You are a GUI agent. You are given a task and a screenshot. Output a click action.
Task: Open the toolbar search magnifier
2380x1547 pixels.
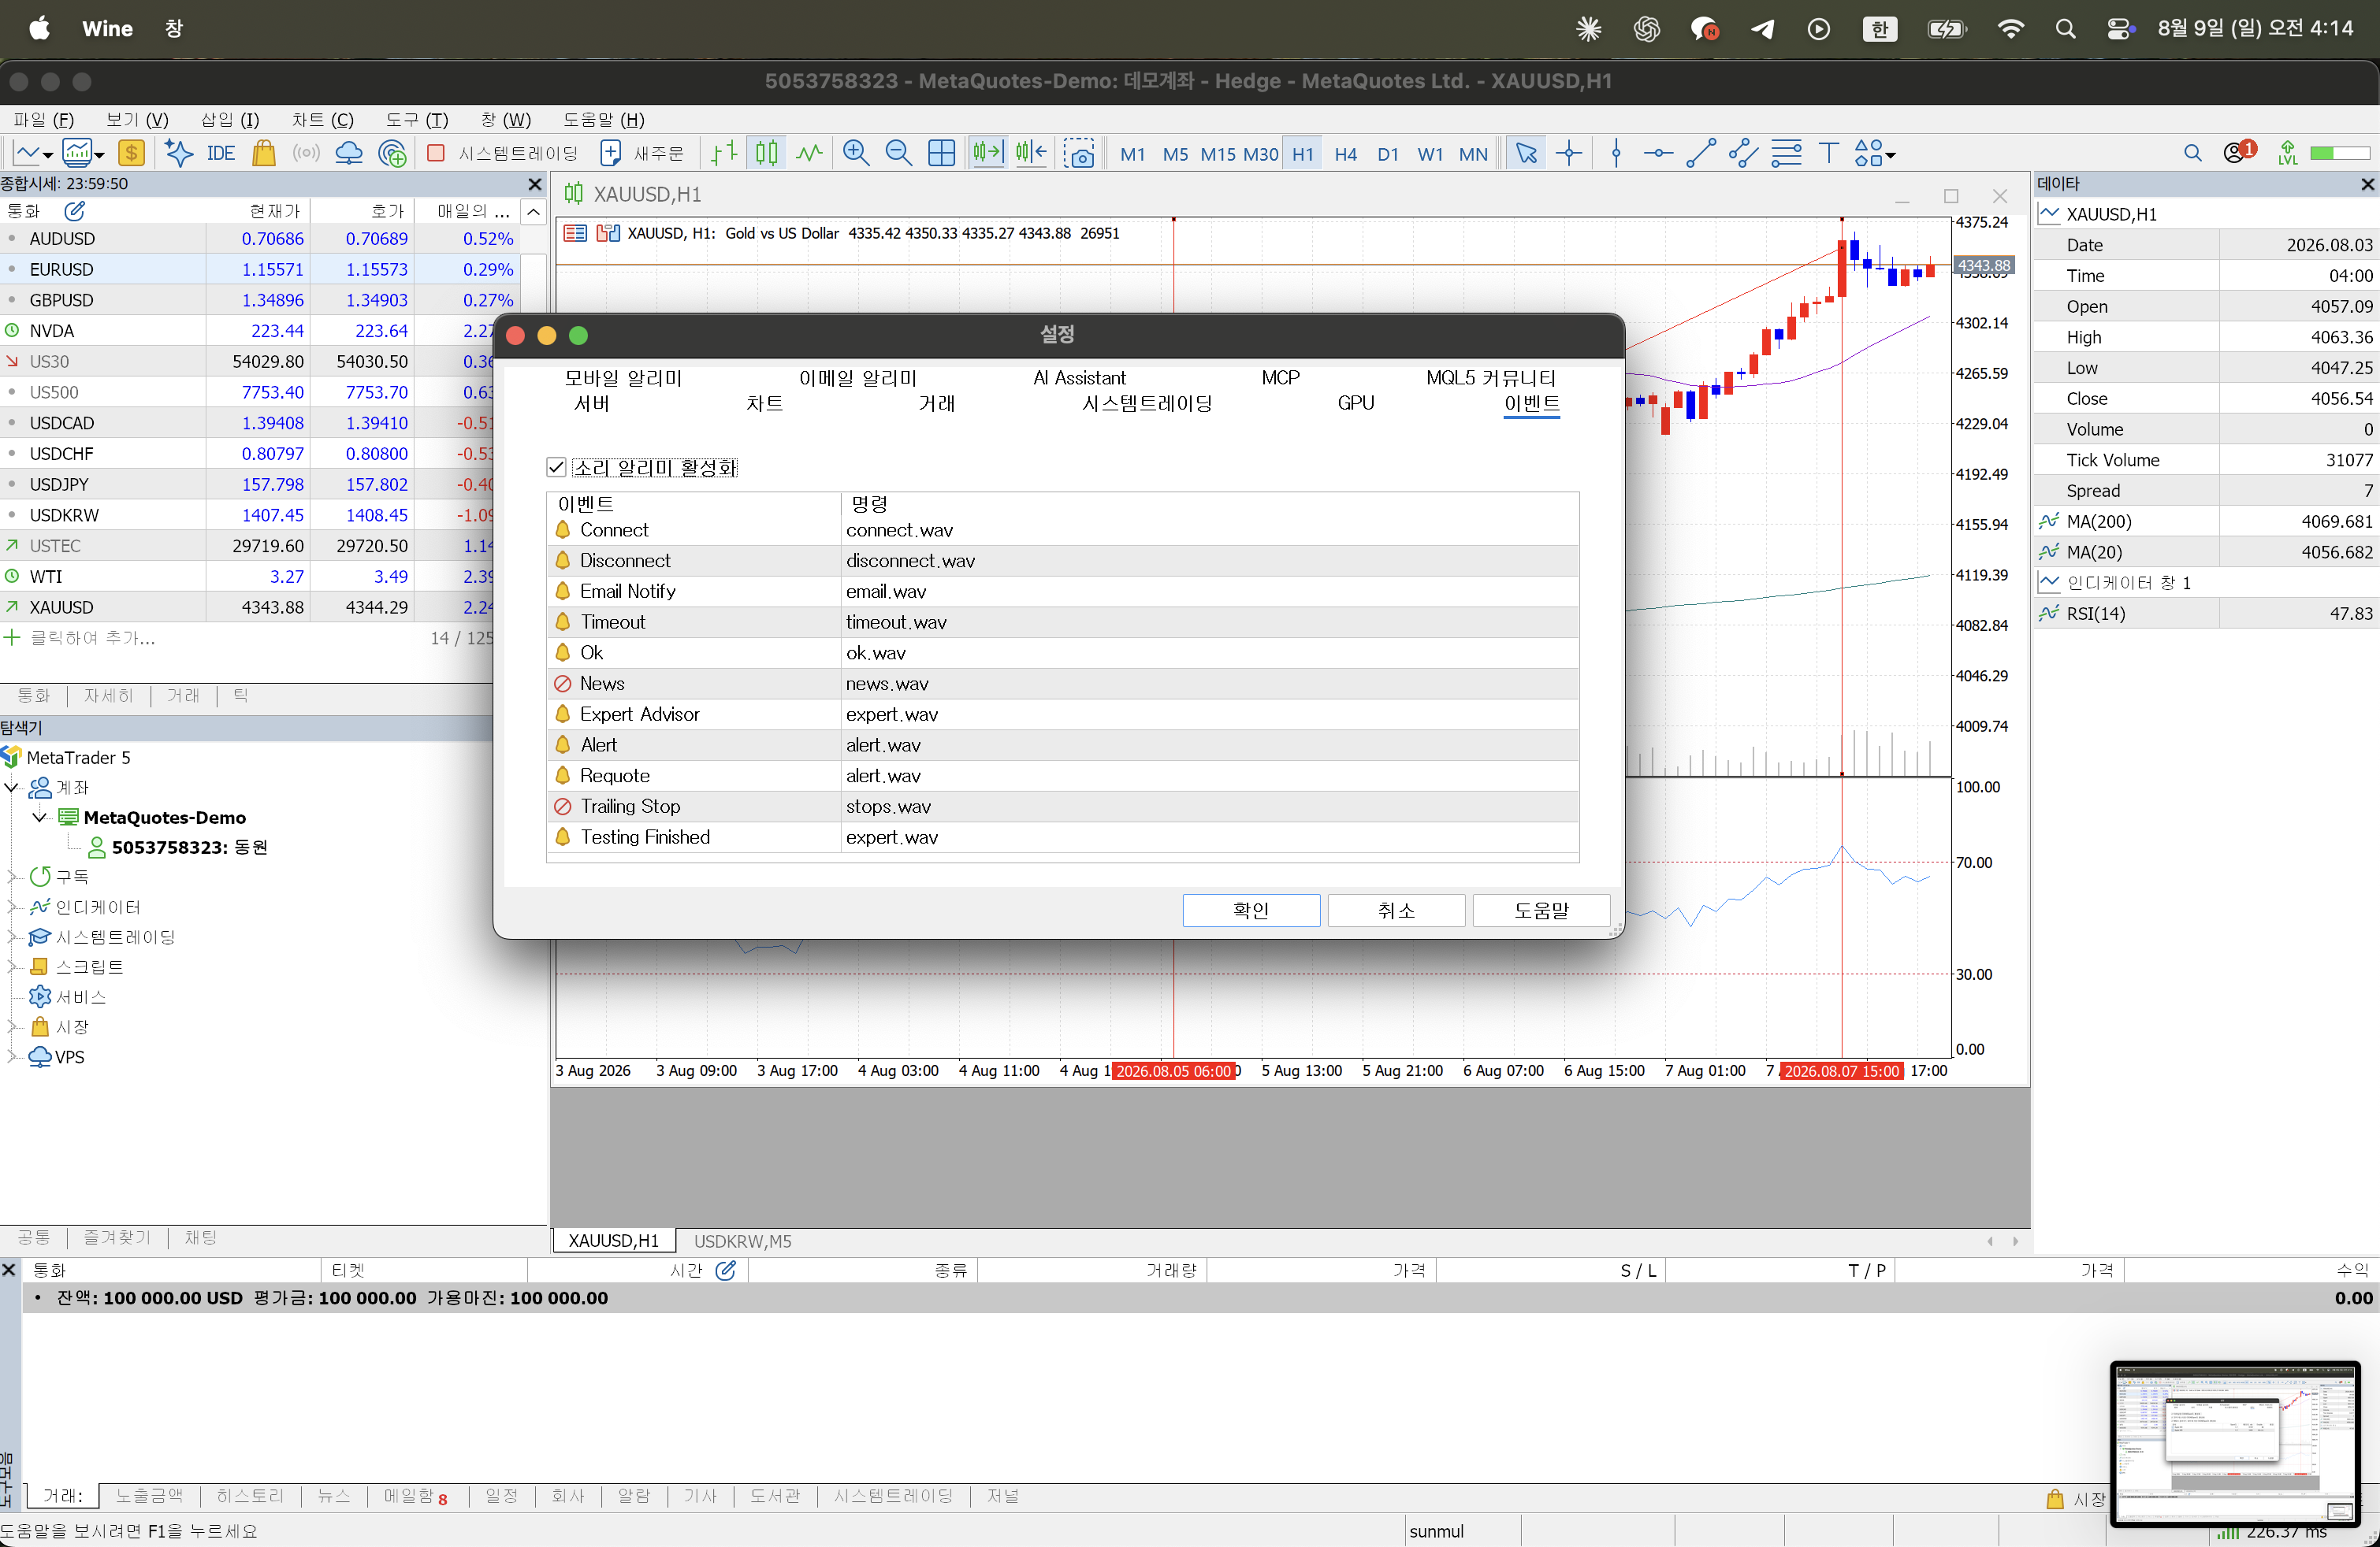pos(2193,153)
